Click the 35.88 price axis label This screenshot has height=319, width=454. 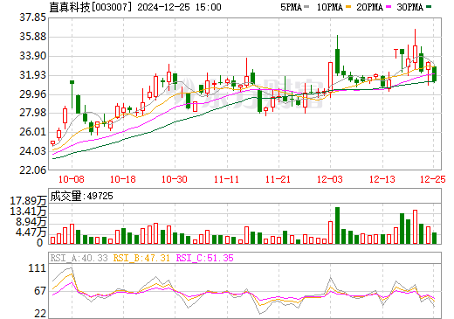[32, 37]
